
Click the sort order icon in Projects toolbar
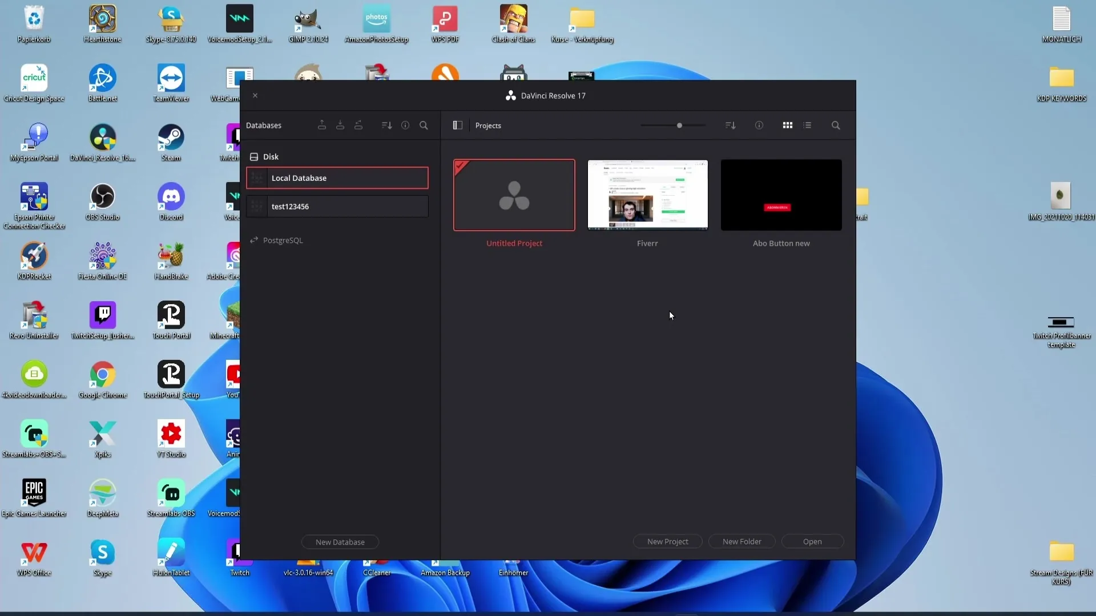pyautogui.click(x=730, y=125)
